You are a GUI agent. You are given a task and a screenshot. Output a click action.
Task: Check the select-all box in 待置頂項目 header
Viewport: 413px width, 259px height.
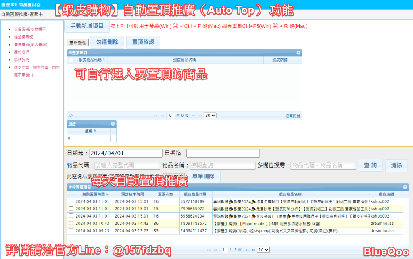pos(71,60)
